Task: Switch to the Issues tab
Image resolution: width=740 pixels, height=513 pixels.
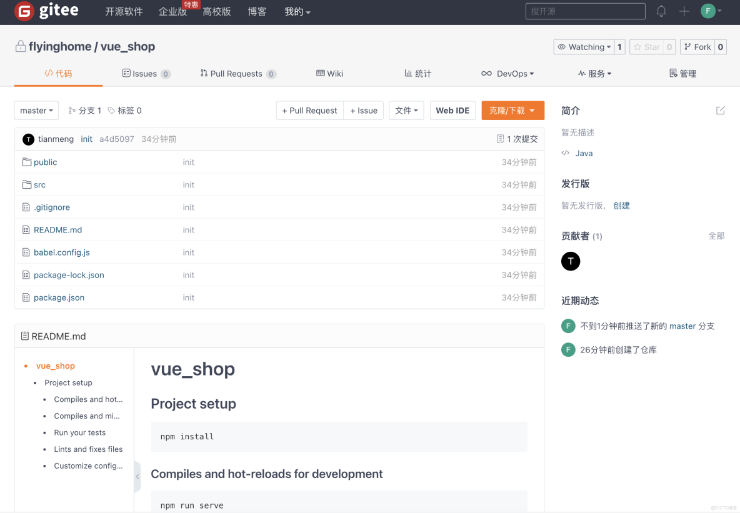Action: coord(146,73)
